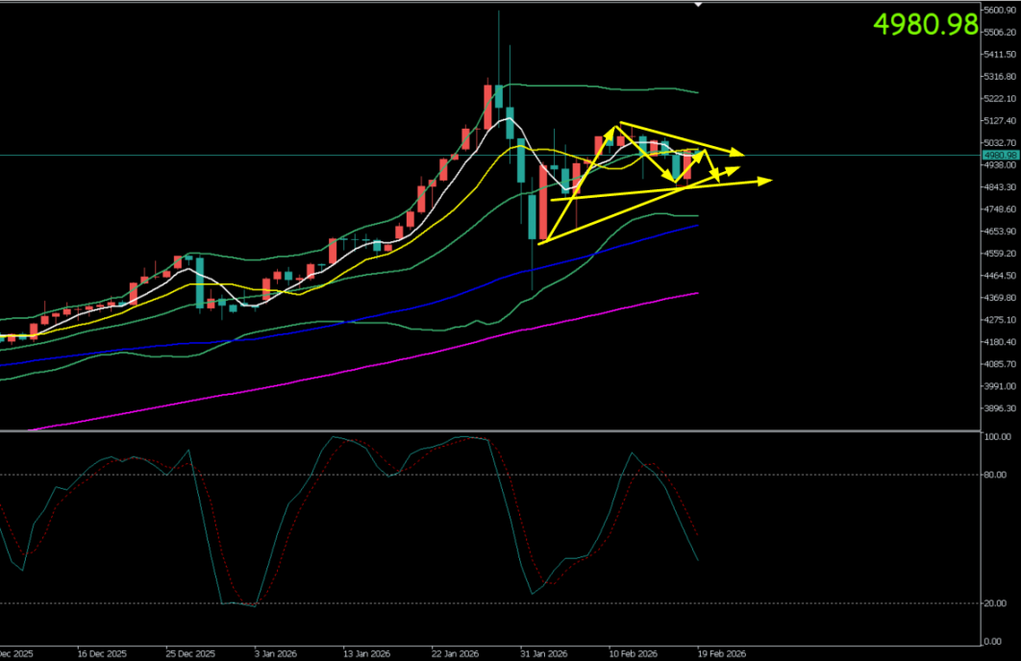The height and width of the screenshot is (661, 1021).
Task: Grab the divider between chart and oscillator panel
Action: (510, 429)
